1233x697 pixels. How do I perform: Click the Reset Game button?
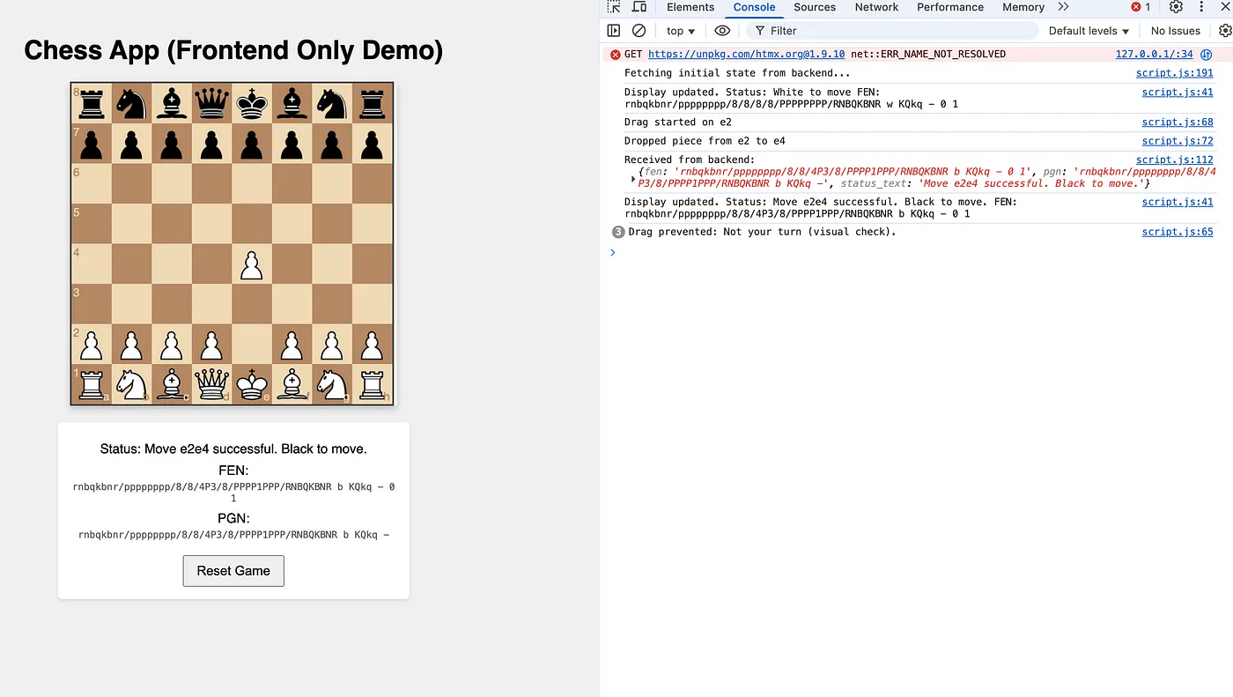[233, 570]
